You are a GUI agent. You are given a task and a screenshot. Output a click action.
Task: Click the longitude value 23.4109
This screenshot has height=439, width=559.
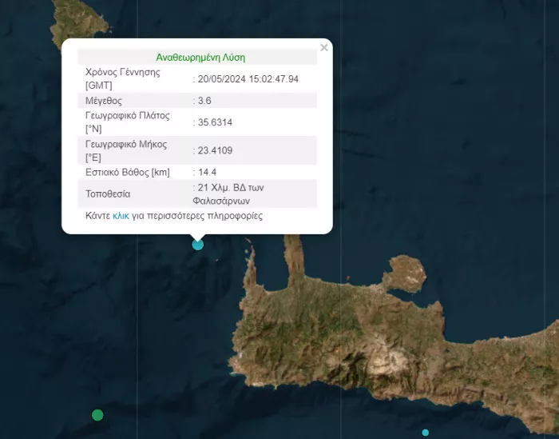212,150
